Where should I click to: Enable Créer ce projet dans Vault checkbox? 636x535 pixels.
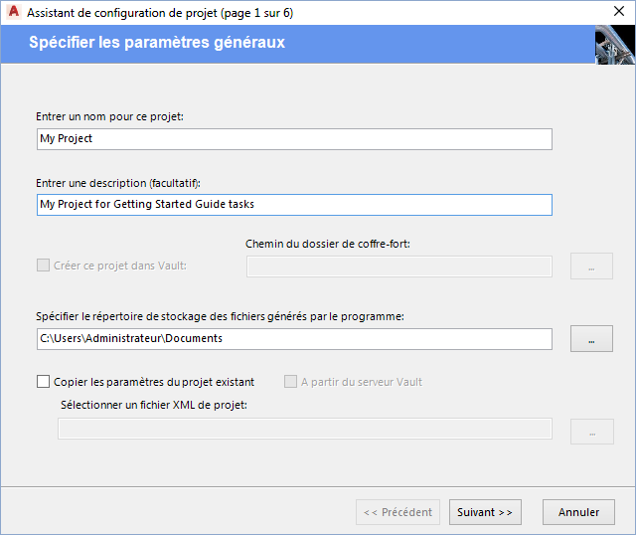43,266
